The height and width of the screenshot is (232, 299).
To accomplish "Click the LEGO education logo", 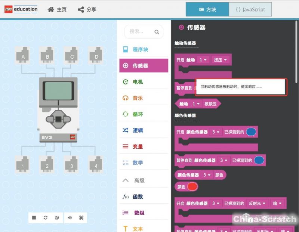I will tap(21, 9).
